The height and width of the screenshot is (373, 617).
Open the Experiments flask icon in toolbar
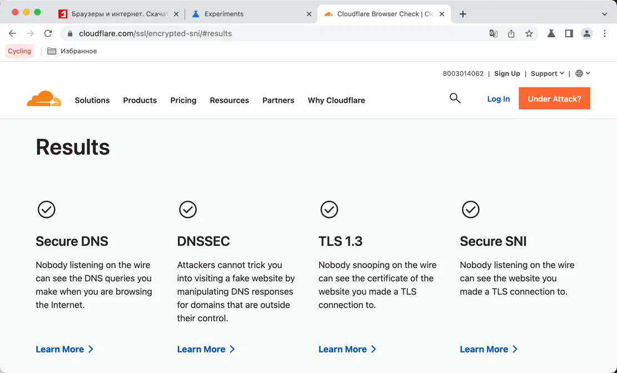pyautogui.click(x=551, y=33)
